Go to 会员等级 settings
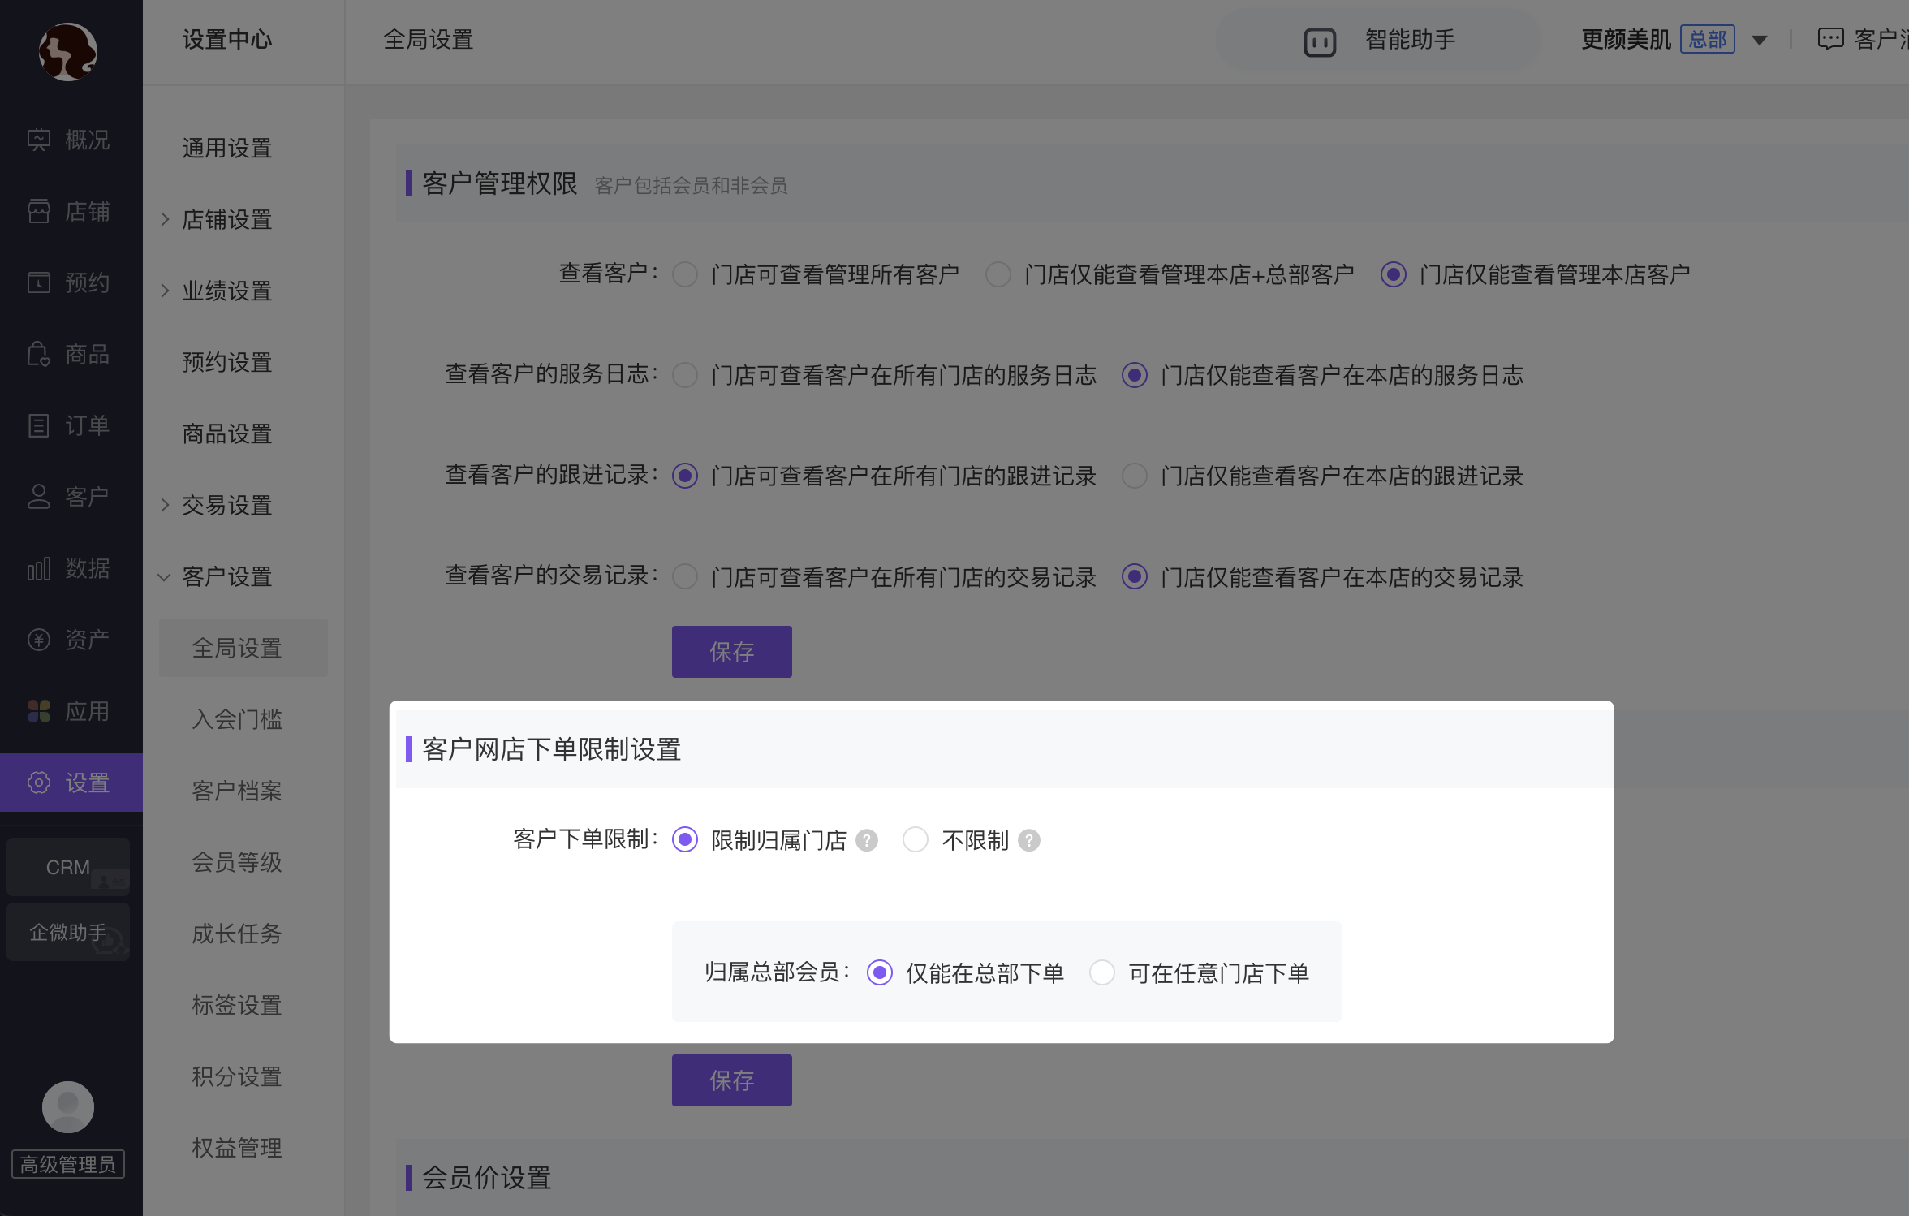 tap(236, 863)
